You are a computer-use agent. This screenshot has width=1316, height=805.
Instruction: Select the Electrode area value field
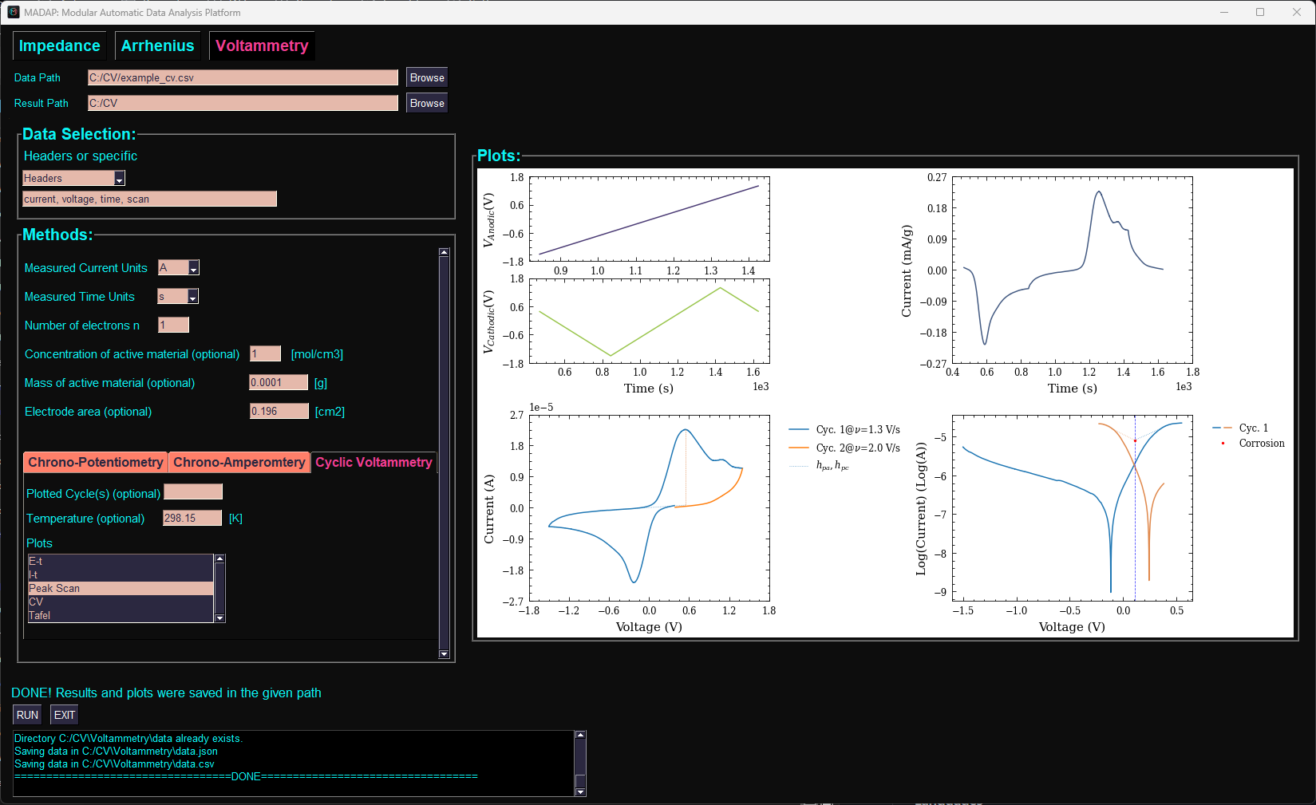tap(279, 411)
